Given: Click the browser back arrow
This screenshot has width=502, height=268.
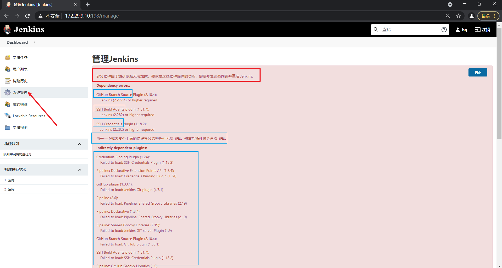Looking at the screenshot, I should click(x=7, y=16).
